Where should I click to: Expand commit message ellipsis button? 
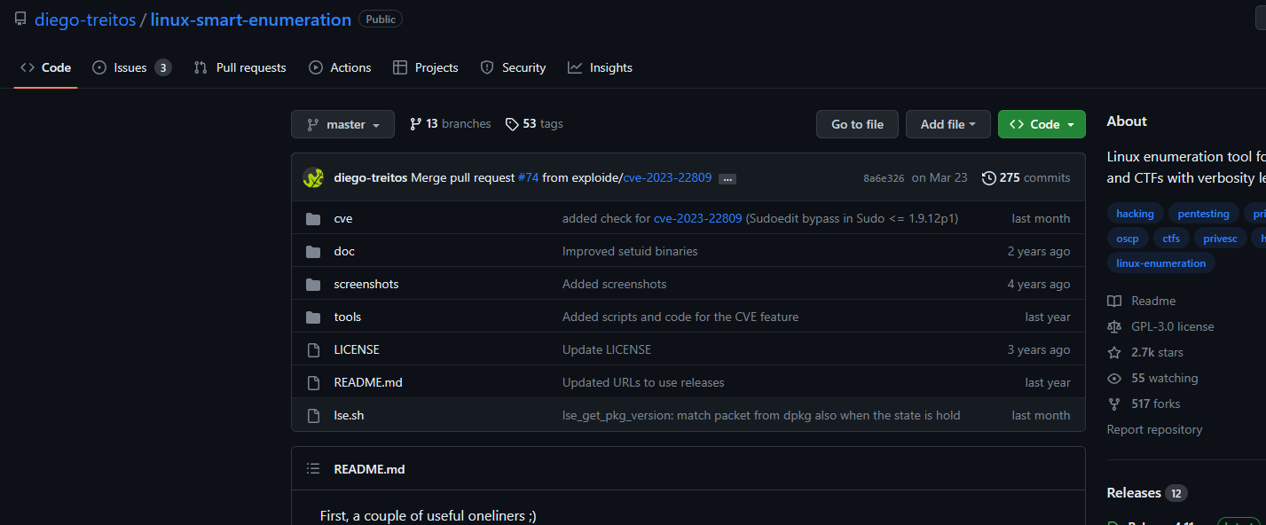pyautogui.click(x=727, y=178)
